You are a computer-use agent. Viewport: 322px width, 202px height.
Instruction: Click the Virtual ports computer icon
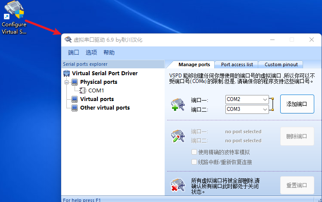click(75, 99)
